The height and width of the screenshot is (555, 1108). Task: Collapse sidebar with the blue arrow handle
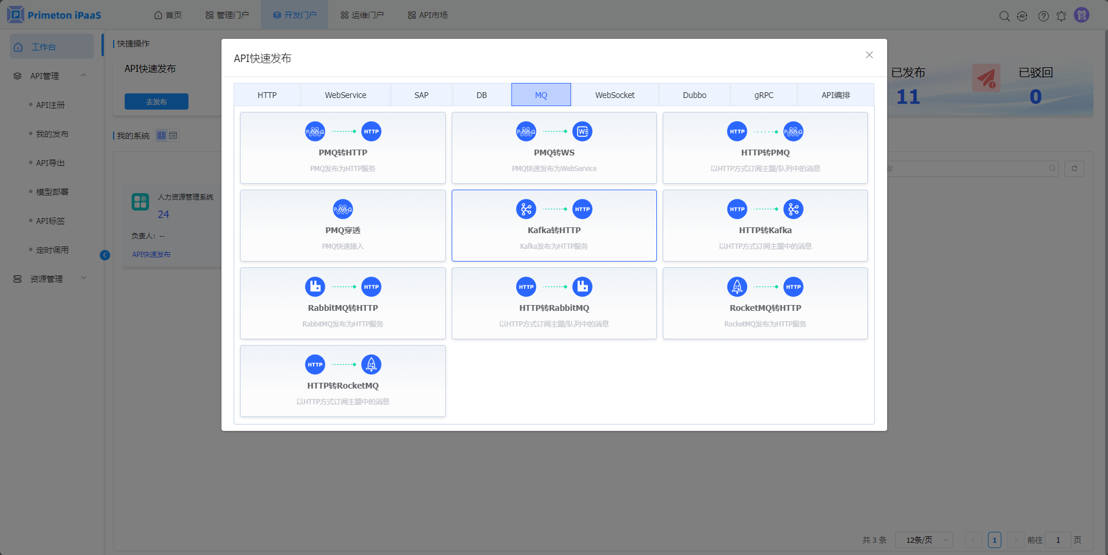105,255
